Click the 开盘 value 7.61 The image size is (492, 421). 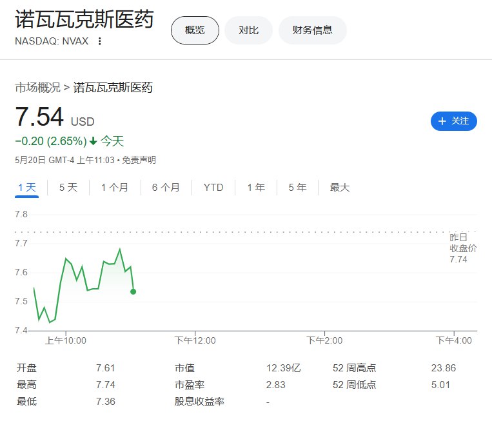(106, 367)
